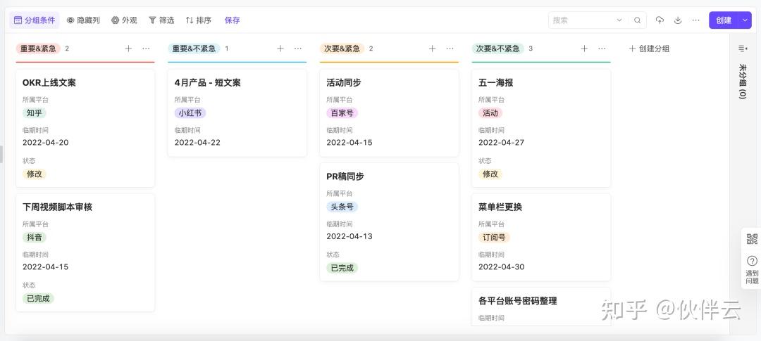Open the 外观 appearance settings
The width and height of the screenshot is (761, 341).
124,20
